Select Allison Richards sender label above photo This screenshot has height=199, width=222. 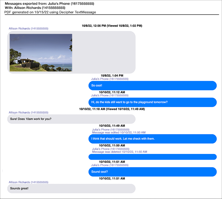pyautogui.click(x=29, y=29)
